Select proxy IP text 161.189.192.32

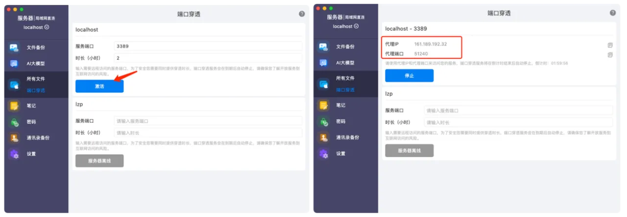pos(431,44)
